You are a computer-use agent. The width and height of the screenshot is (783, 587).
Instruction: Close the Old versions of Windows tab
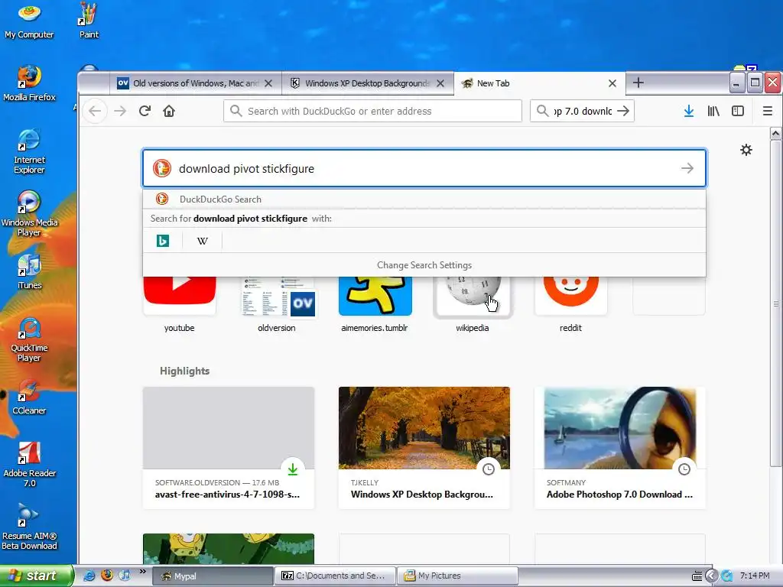(x=268, y=83)
